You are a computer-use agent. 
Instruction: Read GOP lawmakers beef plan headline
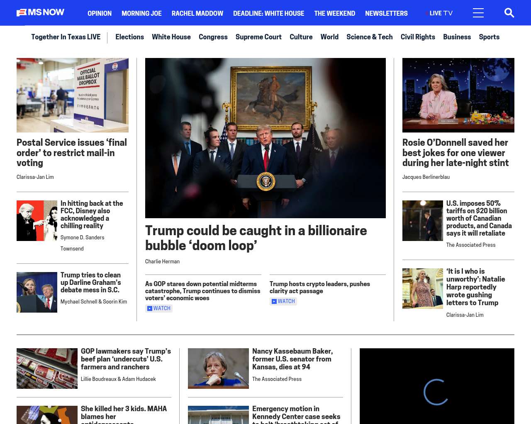coord(126,359)
